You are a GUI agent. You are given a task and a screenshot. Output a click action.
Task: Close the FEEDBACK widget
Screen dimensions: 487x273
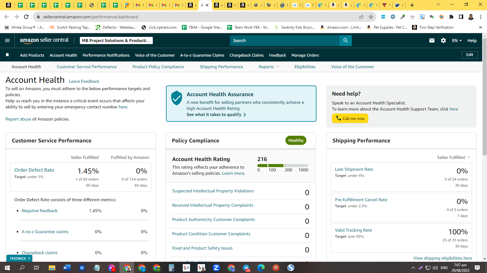pyautogui.click(x=29, y=258)
